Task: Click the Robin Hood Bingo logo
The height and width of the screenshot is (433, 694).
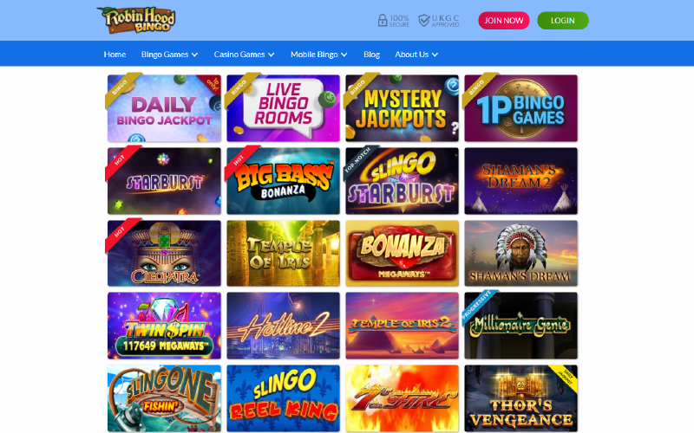Action: pos(136,20)
